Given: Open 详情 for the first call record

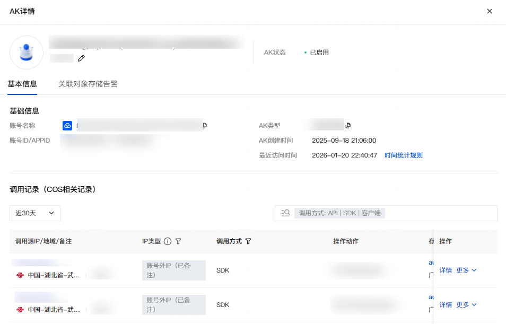Looking at the screenshot, I should point(446,270).
